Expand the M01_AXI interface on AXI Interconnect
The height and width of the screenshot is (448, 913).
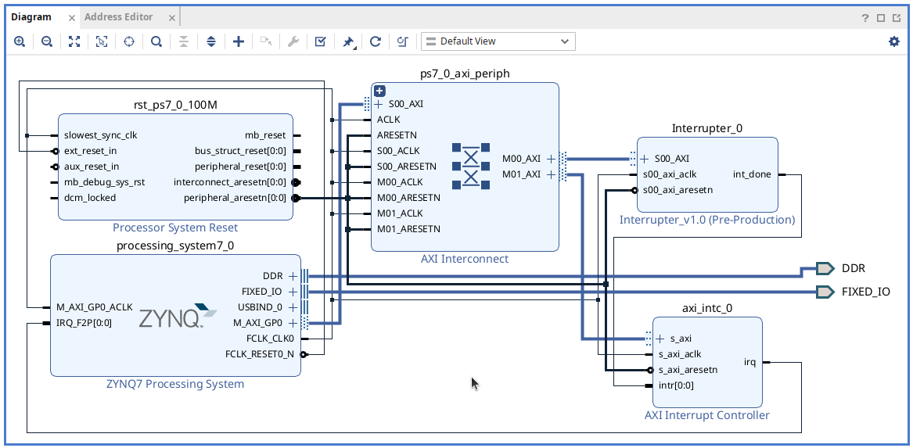click(x=550, y=174)
